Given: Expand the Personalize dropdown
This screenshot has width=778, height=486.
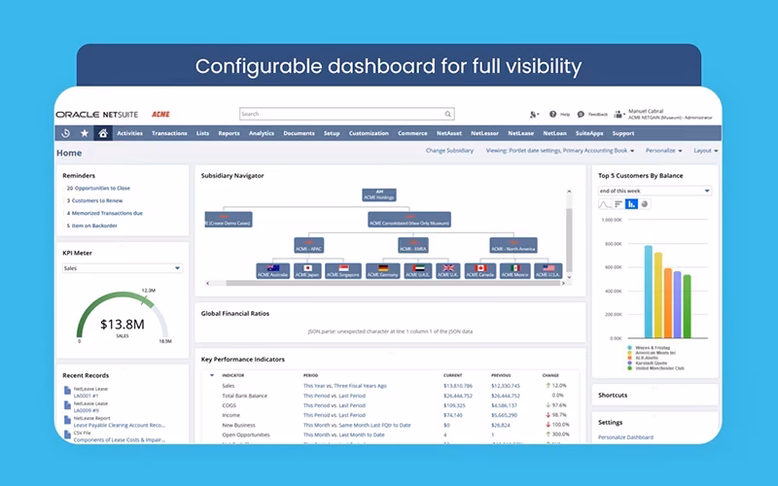Looking at the screenshot, I should click(663, 151).
